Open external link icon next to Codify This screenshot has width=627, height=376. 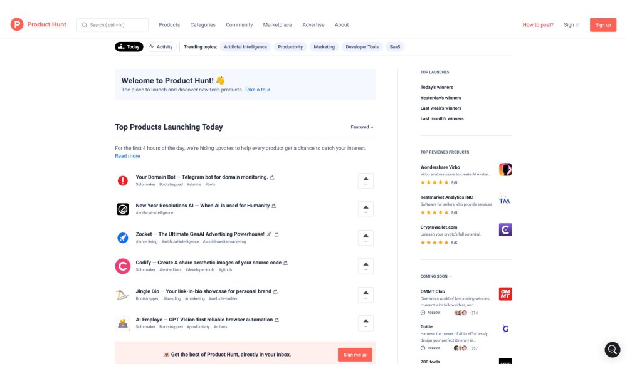(285, 263)
